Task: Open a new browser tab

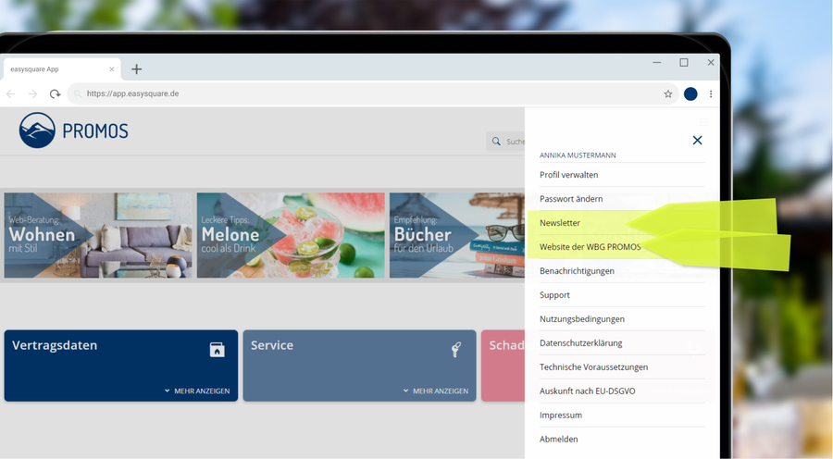Action: coord(136,69)
